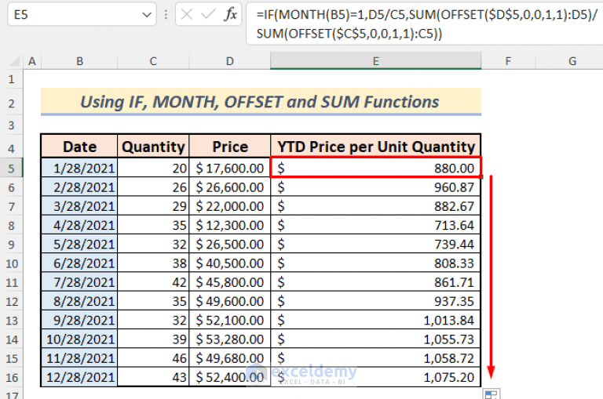The height and width of the screenshot is (399, 603).
Task: Select the date cell 1/28/2021
Action: 79,169
